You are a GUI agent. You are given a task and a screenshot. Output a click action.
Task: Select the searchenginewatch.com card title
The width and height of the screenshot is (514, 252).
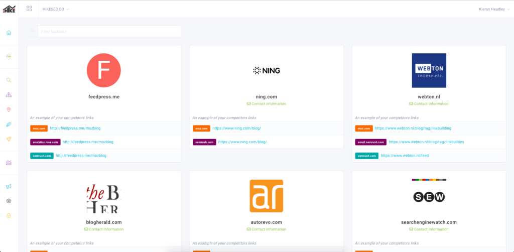[x=429, y=222]
